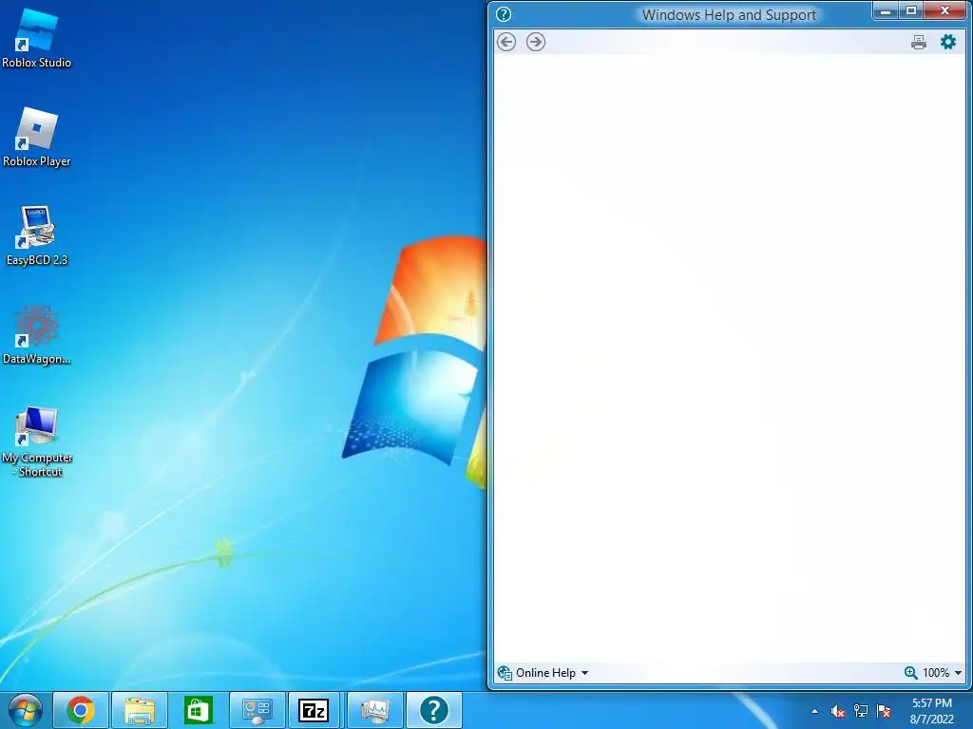Open 7-Zip from the taskbar

(314, 710)
